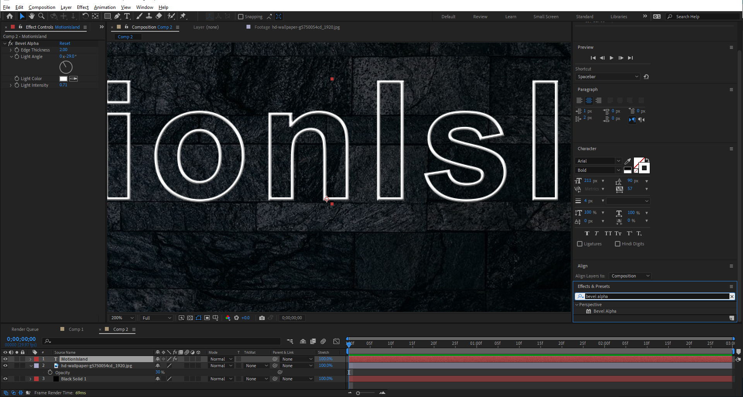Open the MotionIsland Normal blend mode dropdown
Viewport: 743px width, 397px height.
pos(221,359)
